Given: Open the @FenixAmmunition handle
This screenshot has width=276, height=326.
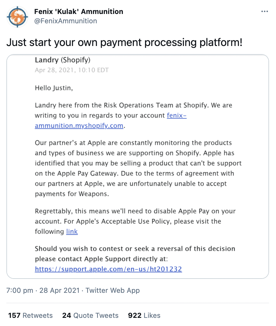Looking at the screenshot, I should 66,21.
